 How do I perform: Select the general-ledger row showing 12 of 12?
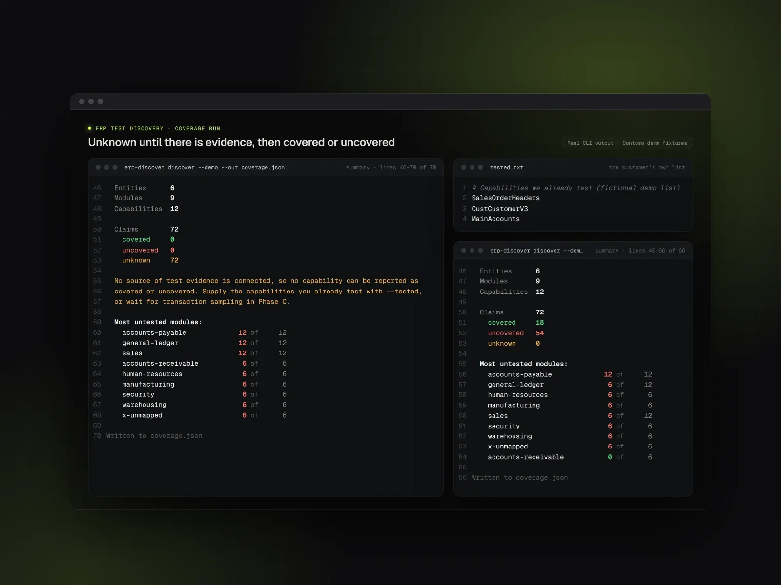[x=204, y=343]
